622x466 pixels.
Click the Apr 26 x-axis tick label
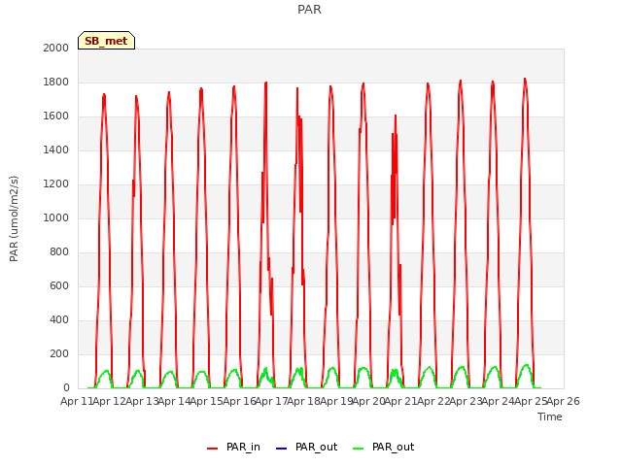[564, 401]
